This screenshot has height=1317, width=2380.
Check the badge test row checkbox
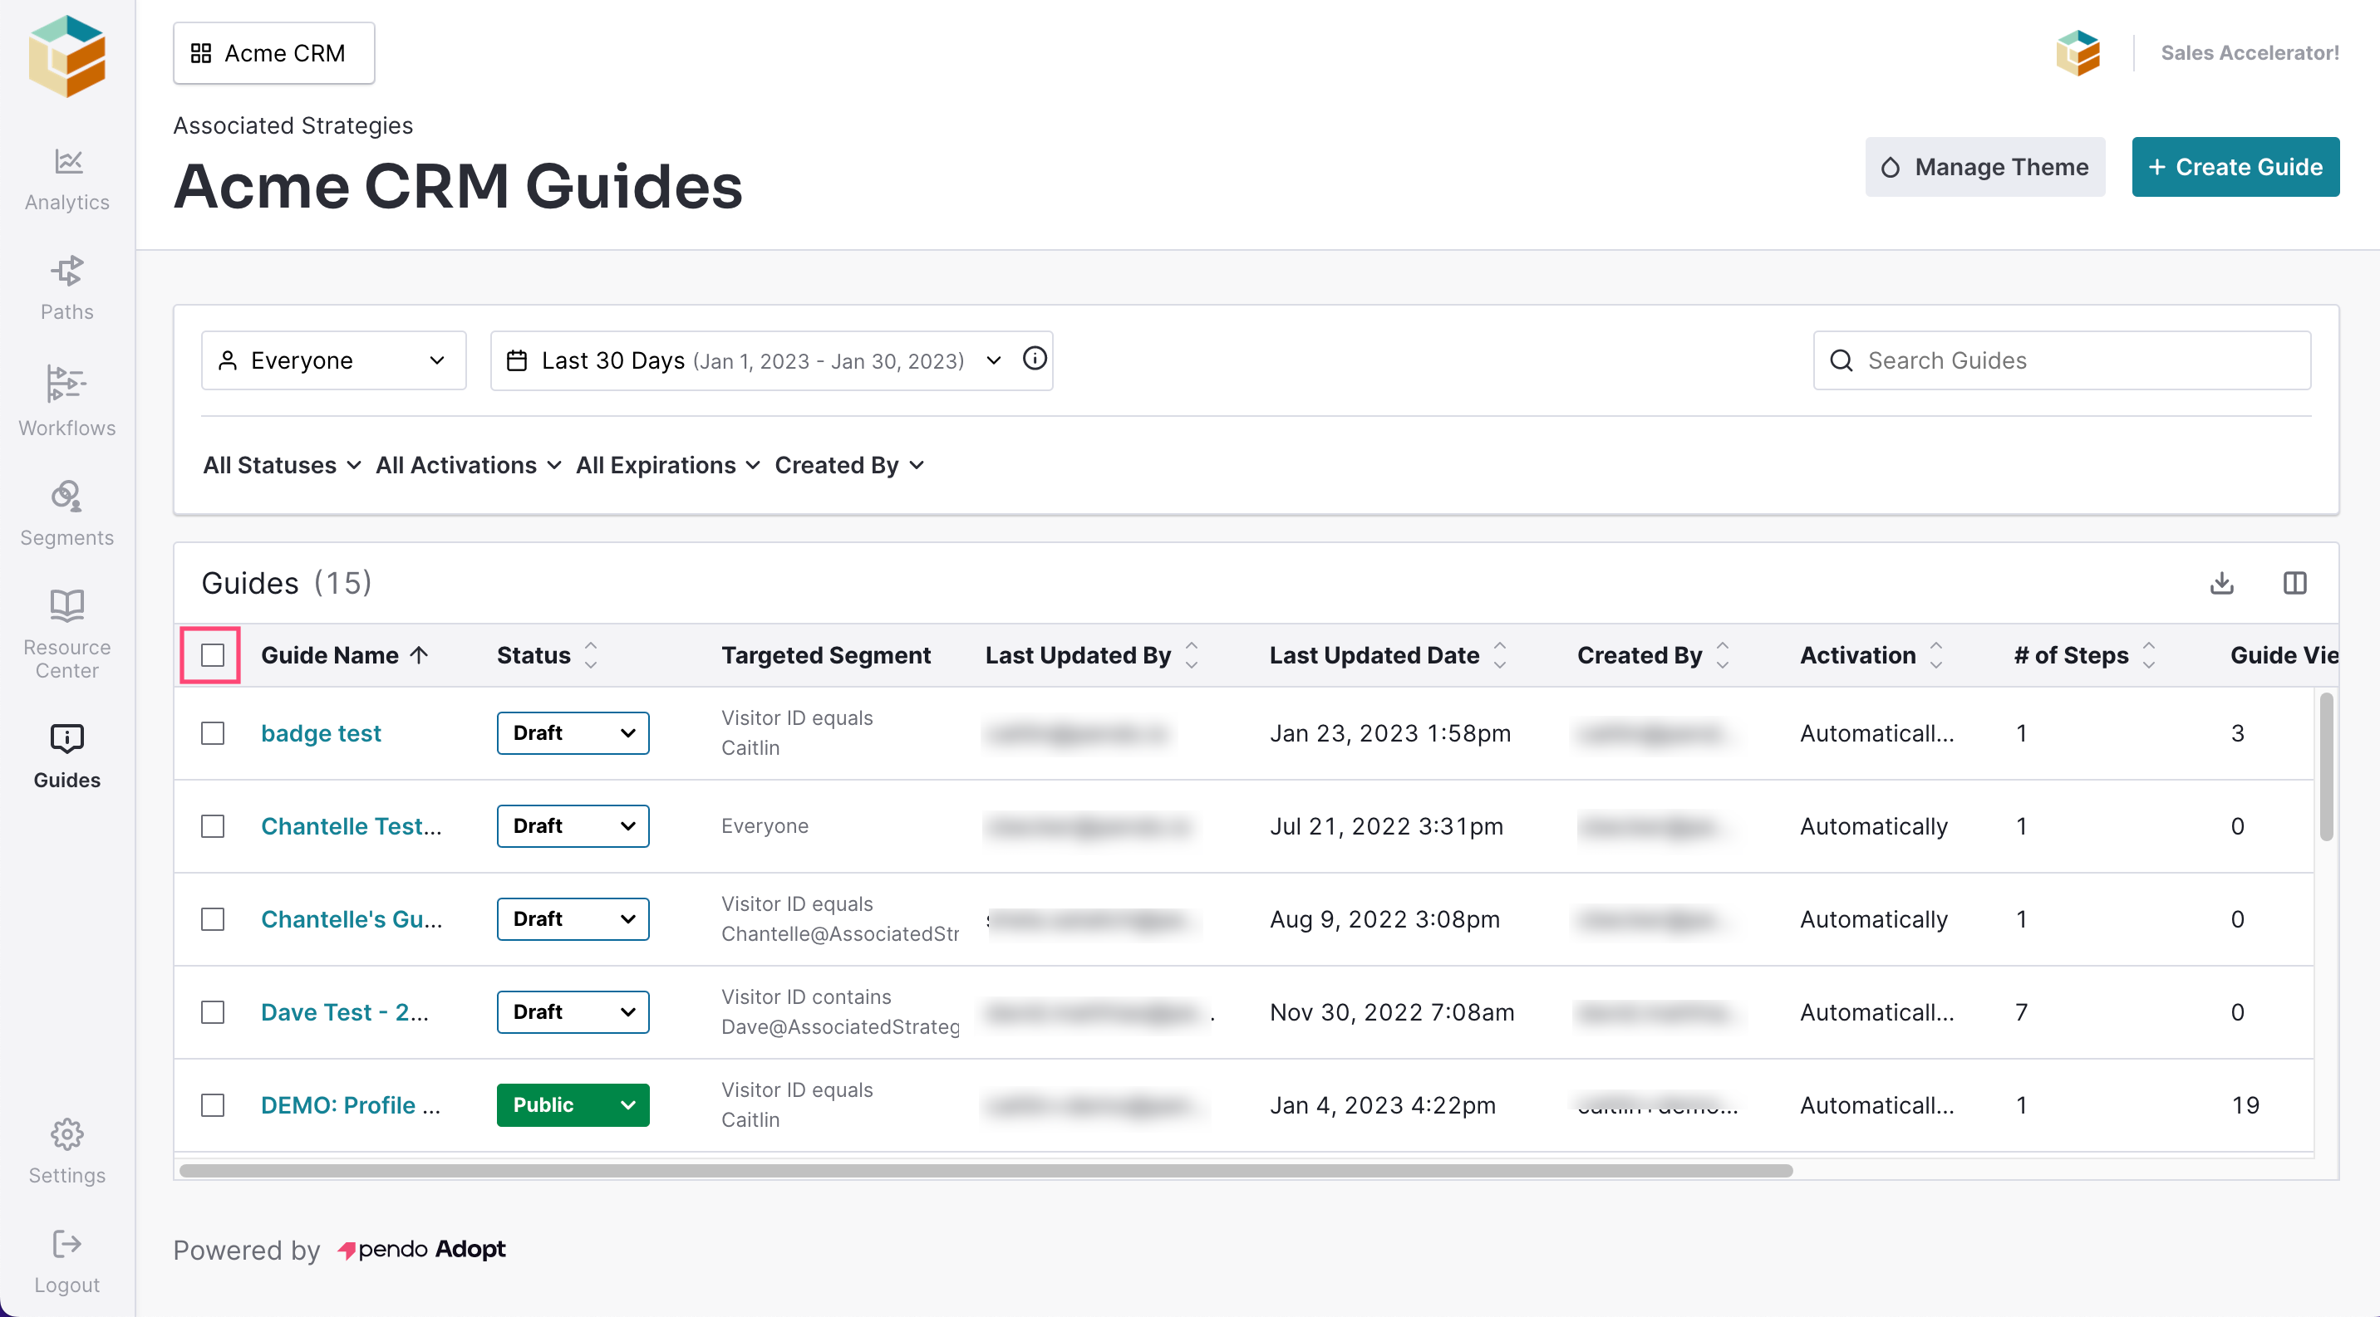point(213,732)
